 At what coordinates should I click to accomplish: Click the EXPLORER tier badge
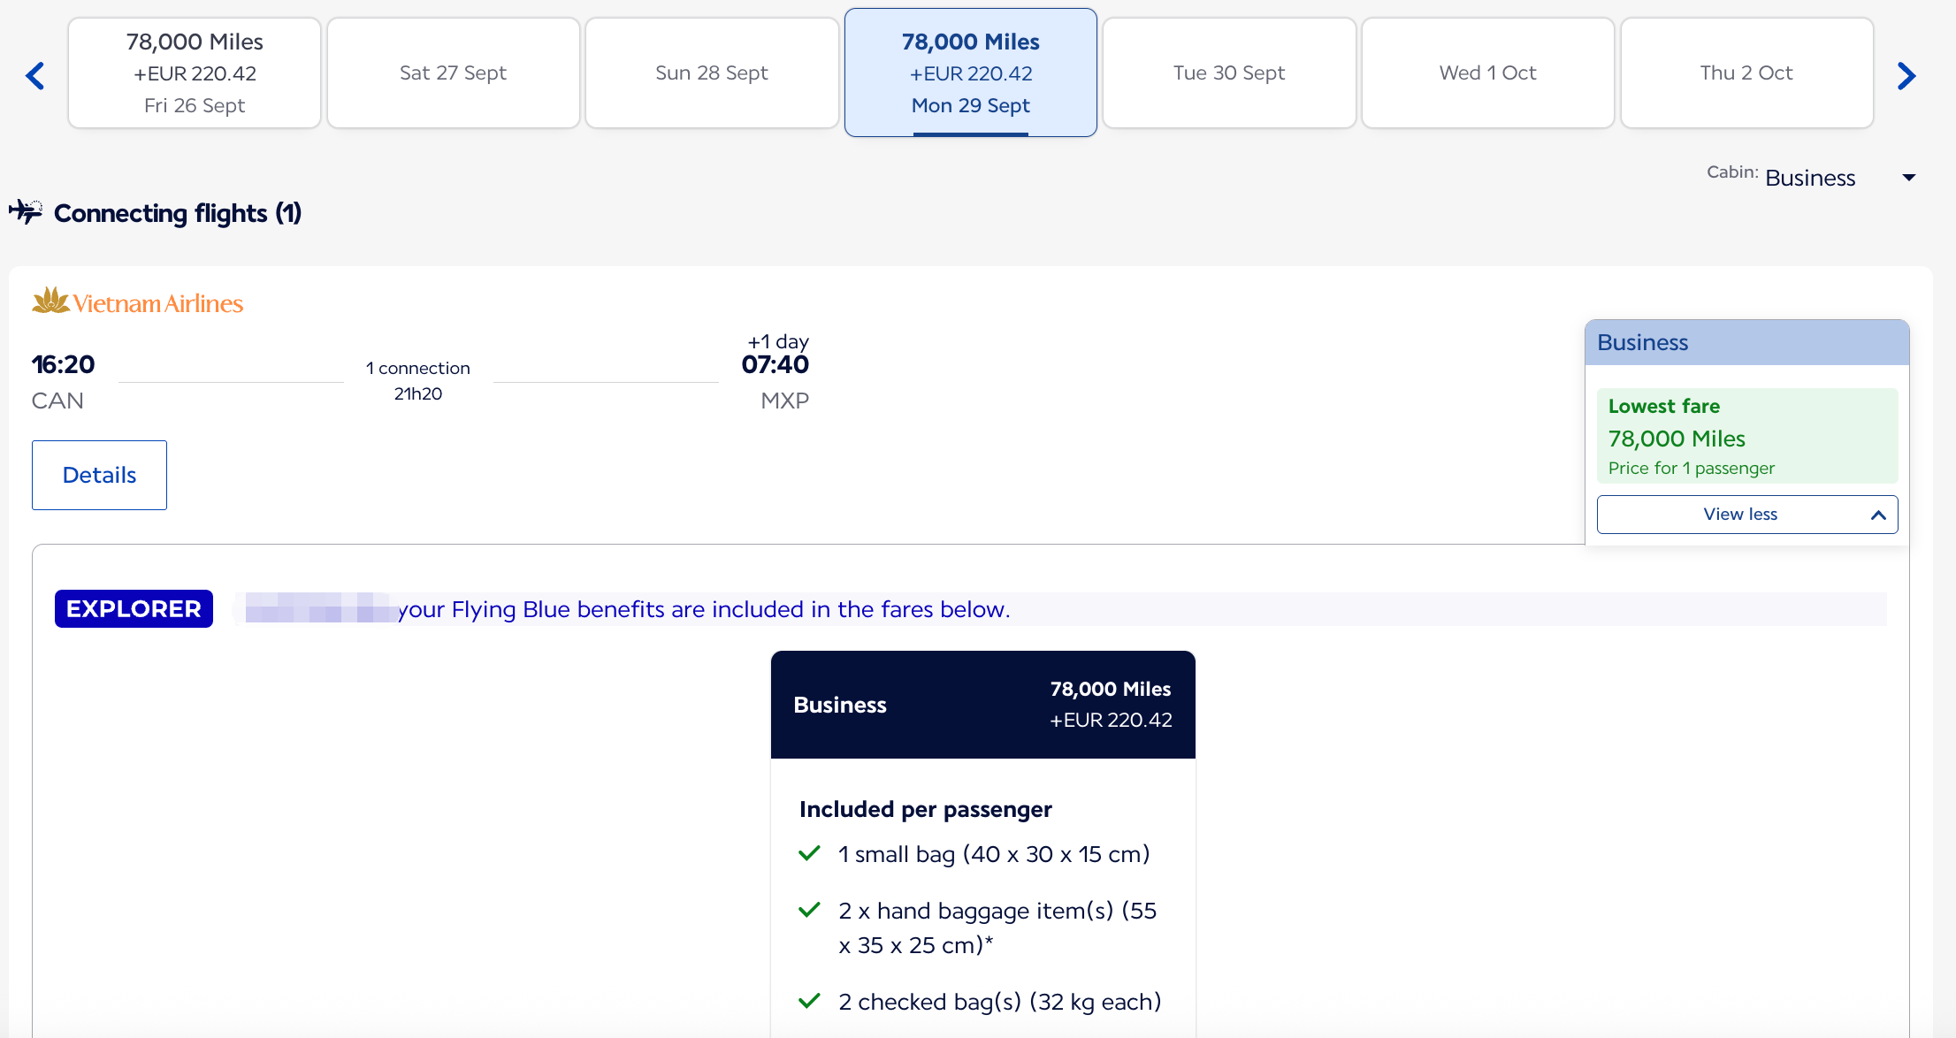click(134, 608)
